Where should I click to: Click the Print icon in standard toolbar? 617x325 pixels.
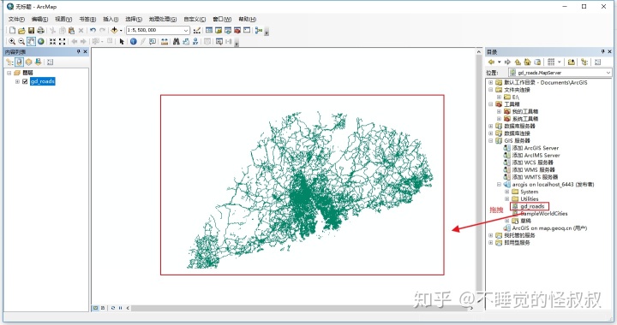pyautogui.click(x=40, y=30)
